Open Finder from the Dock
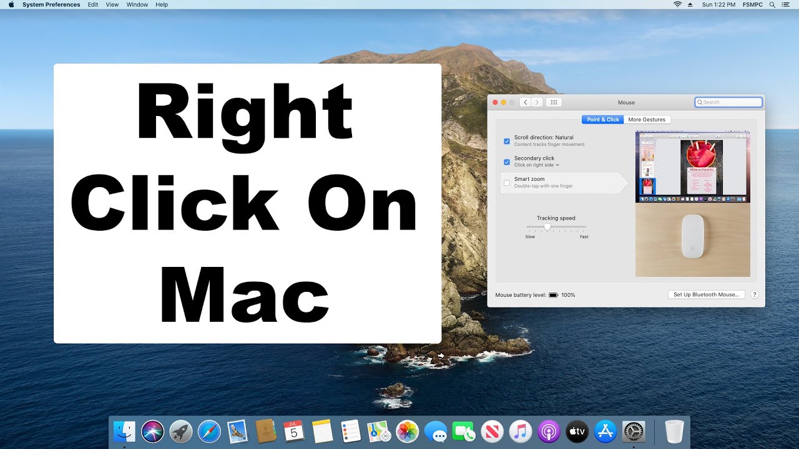 click(124, 431)
